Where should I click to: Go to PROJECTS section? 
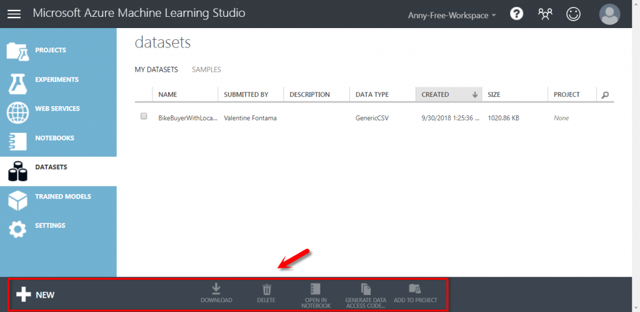(x=51, y=50)
